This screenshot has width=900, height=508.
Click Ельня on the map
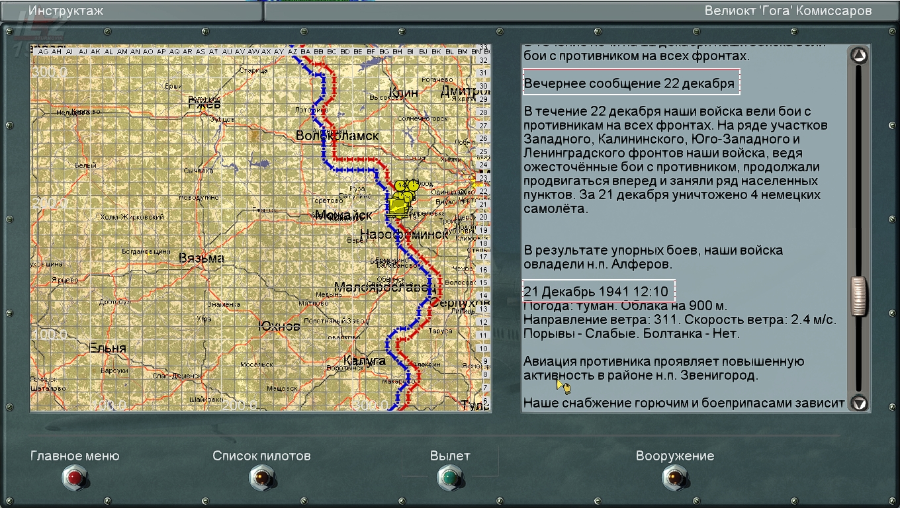point(108,348)
